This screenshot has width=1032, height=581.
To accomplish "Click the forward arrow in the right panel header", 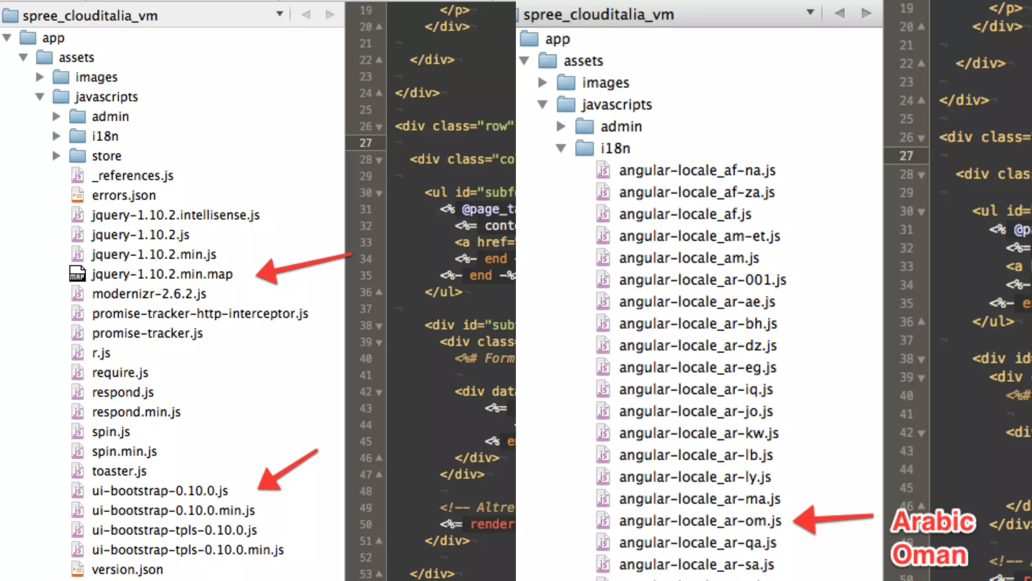I will point(866,14).
